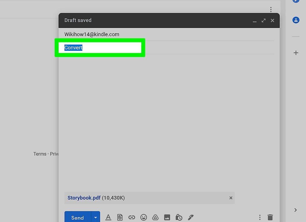Open the Storybook.pdf attachment link
The height and width of the screenshot is (222, 306).
coord(84,198)
